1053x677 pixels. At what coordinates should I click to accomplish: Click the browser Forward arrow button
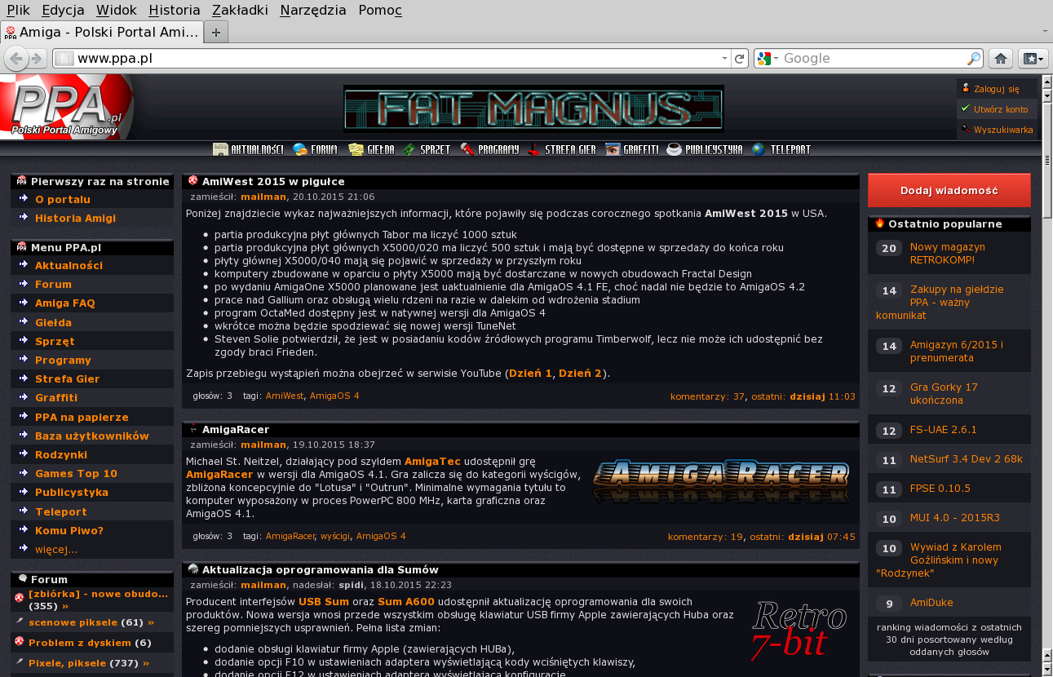click(x=37, y=59)
